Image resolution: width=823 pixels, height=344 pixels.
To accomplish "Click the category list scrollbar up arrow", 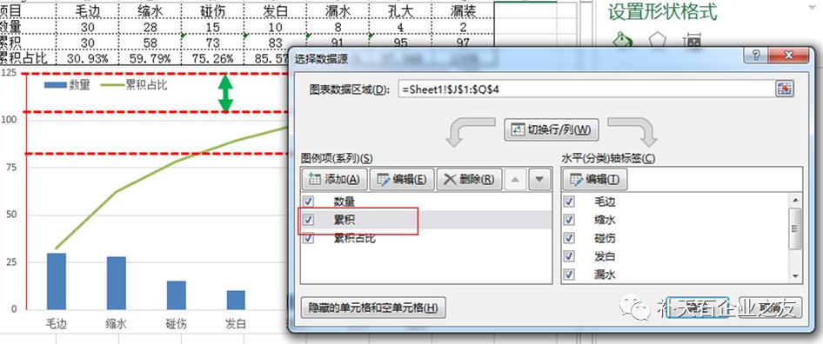I will pos(796,200).
